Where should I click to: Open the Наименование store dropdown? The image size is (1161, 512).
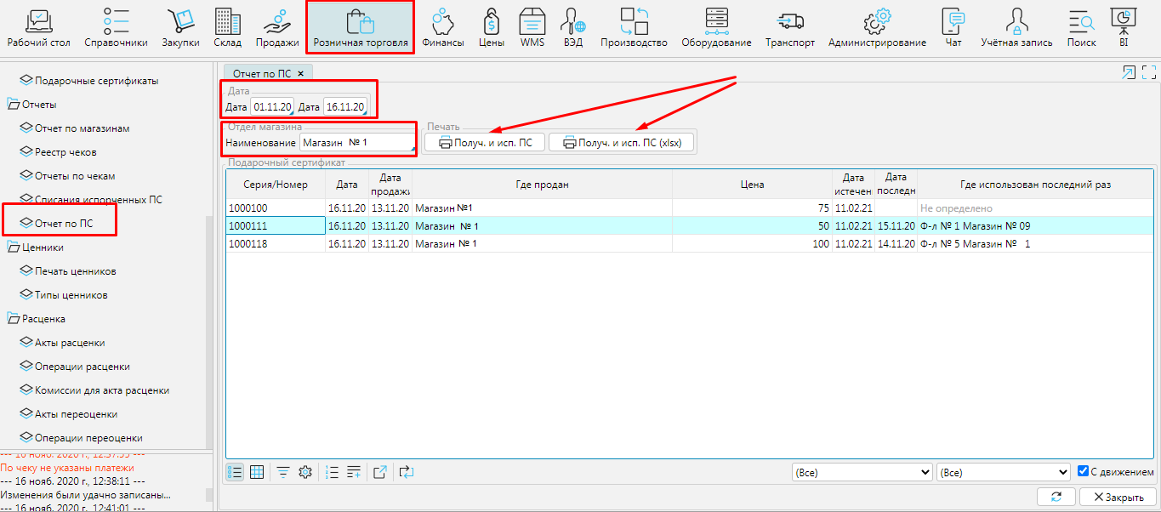coord(358,142)
